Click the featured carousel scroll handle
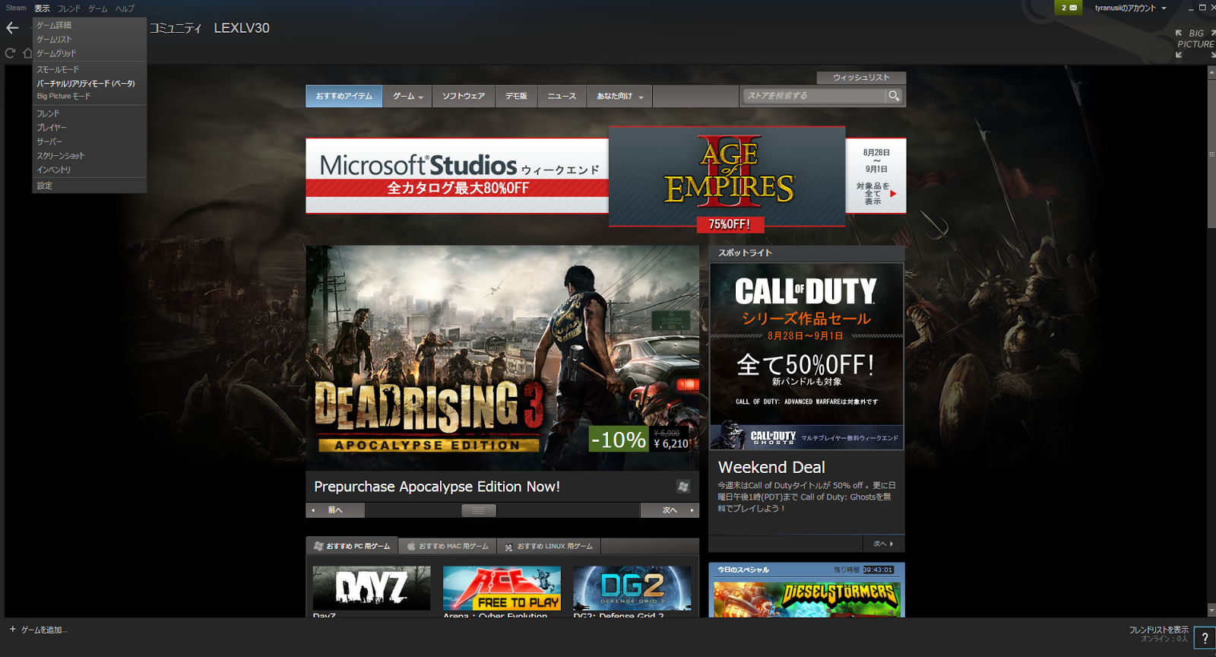 [479, 510]
